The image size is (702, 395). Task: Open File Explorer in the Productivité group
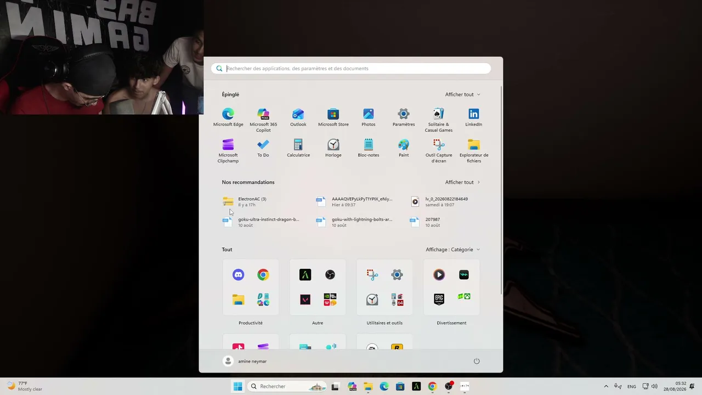(x=238, y=300)
